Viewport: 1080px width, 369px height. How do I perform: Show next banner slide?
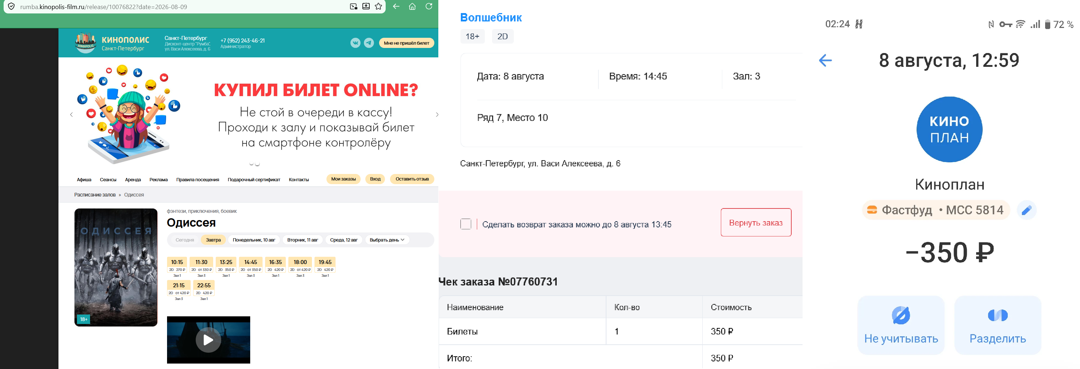[x=437, y=114]
